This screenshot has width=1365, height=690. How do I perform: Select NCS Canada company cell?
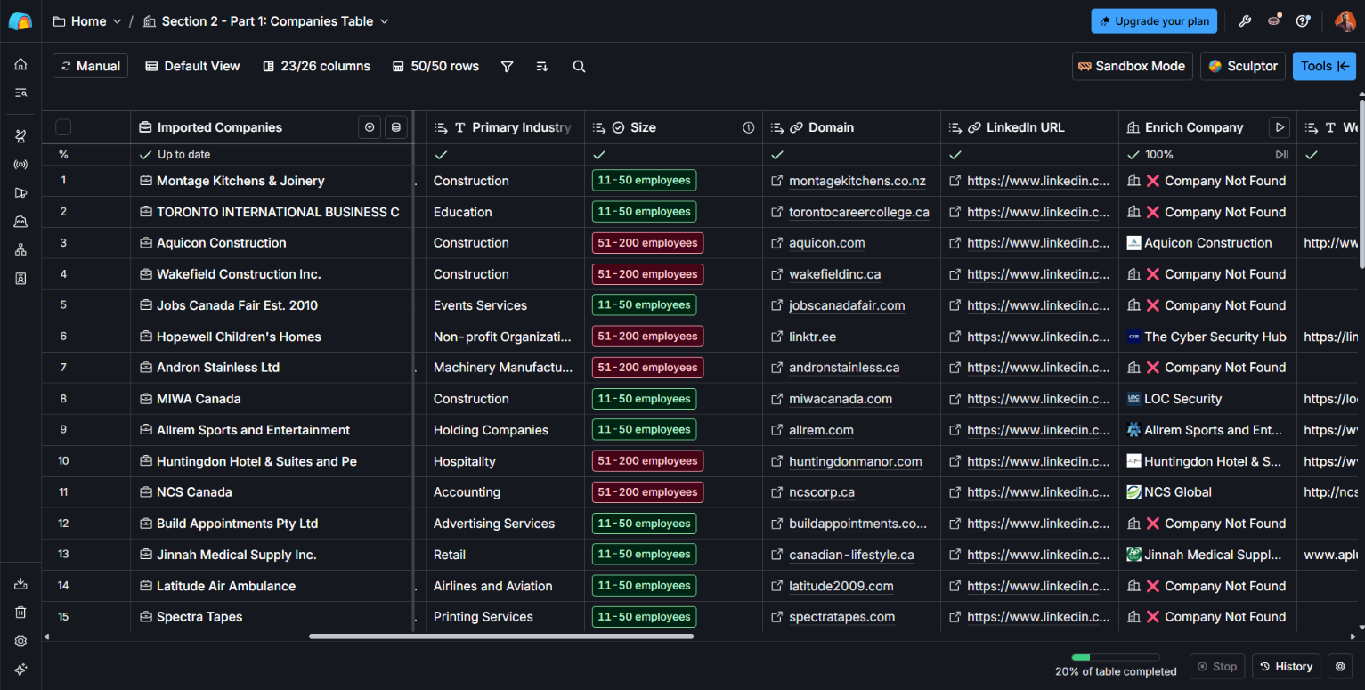coord(272,492)
